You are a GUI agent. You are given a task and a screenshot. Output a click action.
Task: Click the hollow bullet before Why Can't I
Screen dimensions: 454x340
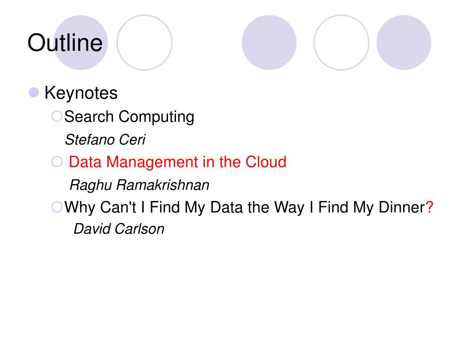pos(57,207)
